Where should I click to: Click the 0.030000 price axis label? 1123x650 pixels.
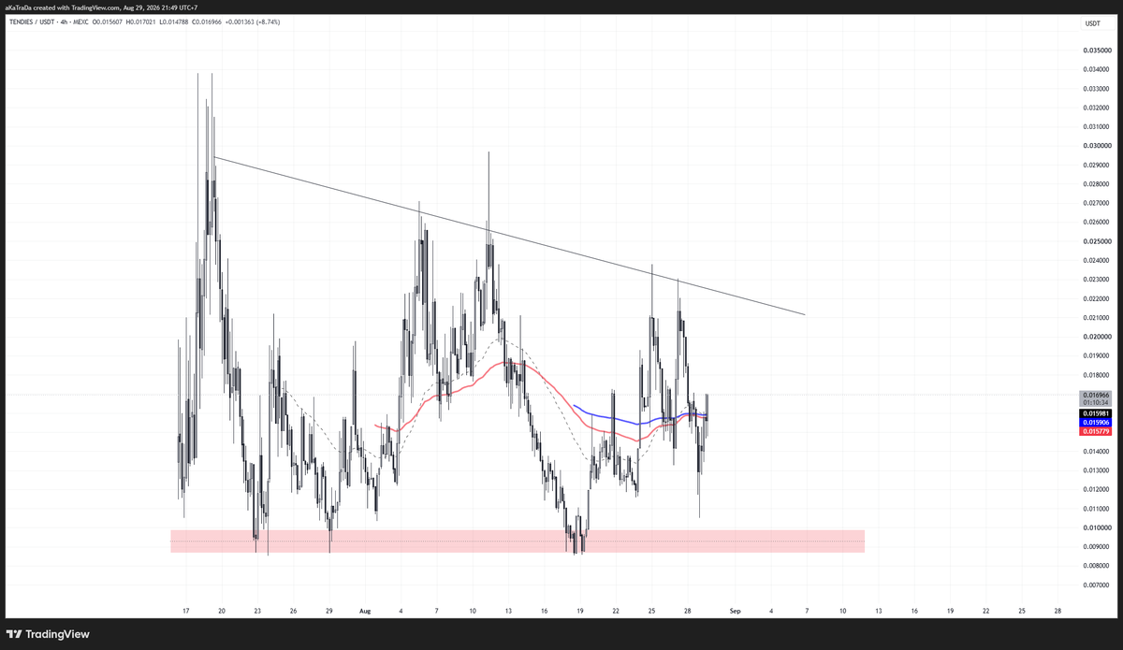(1097, 145)
